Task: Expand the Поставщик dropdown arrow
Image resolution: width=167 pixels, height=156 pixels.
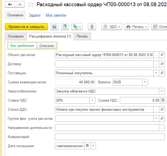Action: click(x=156, y=73)
